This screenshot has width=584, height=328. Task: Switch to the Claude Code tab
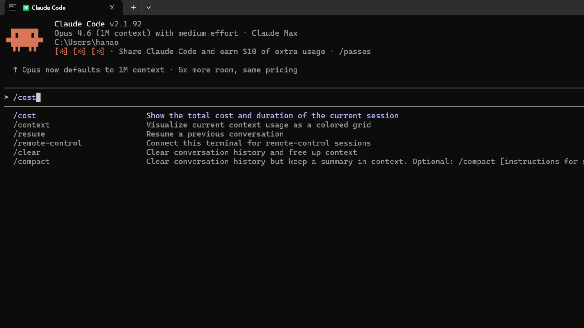(61, 8)
